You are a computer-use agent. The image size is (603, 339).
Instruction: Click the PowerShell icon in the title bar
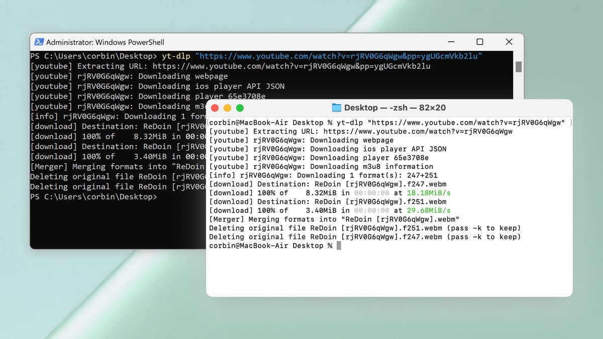(x=39, y=42)
